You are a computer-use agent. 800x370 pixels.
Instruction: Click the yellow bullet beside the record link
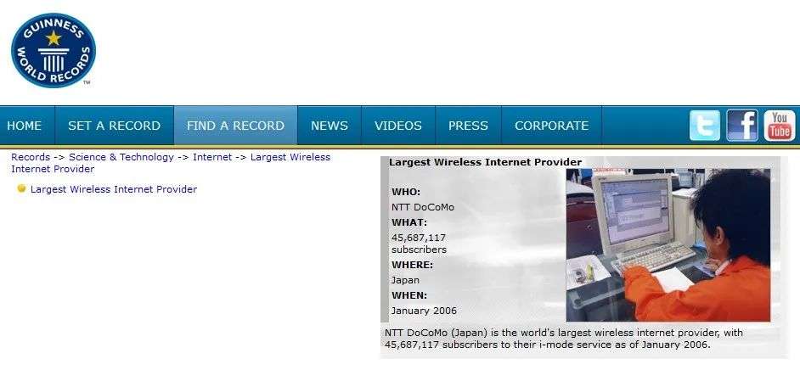[x=21, y=188]
